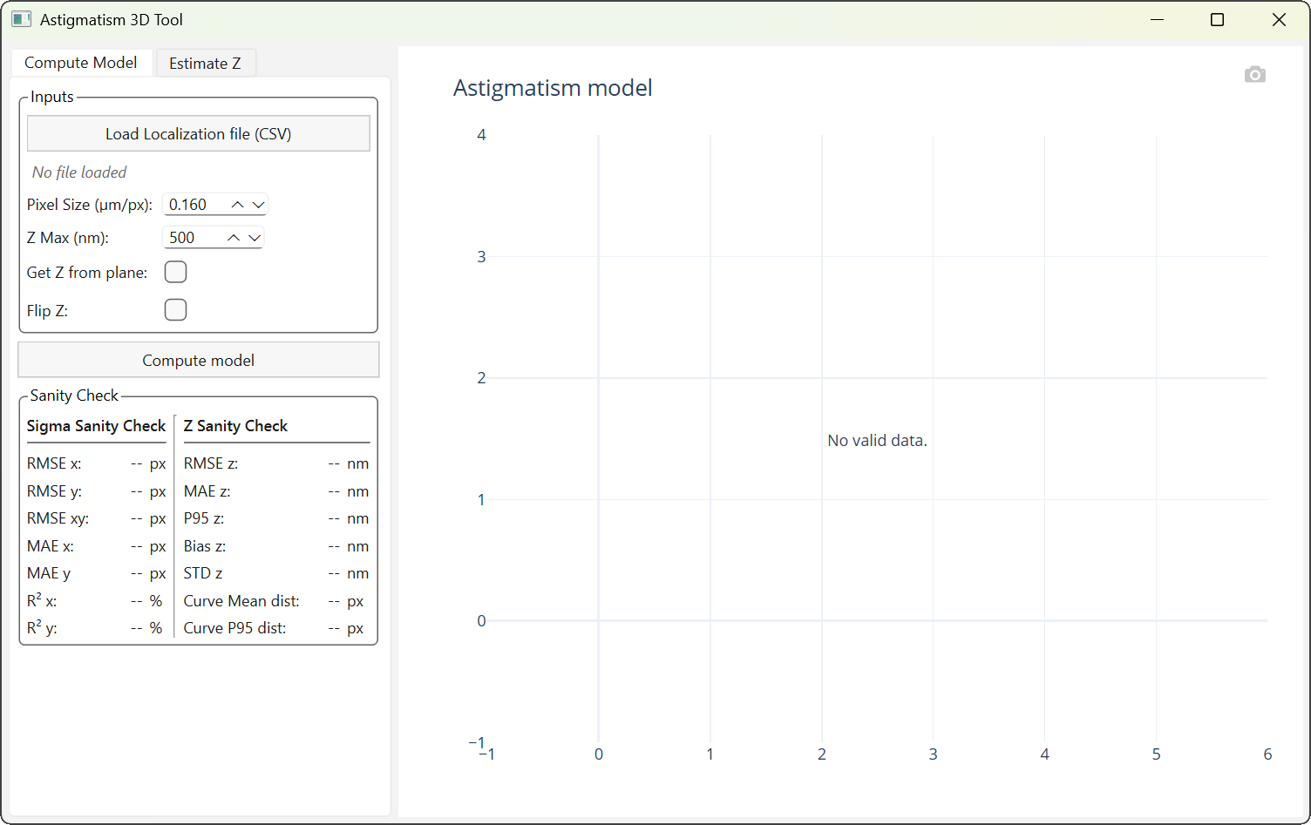Click the camera icon to capture the plot
Viewport: 1311px width, 825px height.
[x=1255, y=74]
